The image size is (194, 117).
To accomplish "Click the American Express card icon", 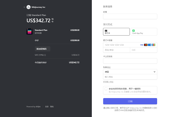I will (x=150, y=45).
